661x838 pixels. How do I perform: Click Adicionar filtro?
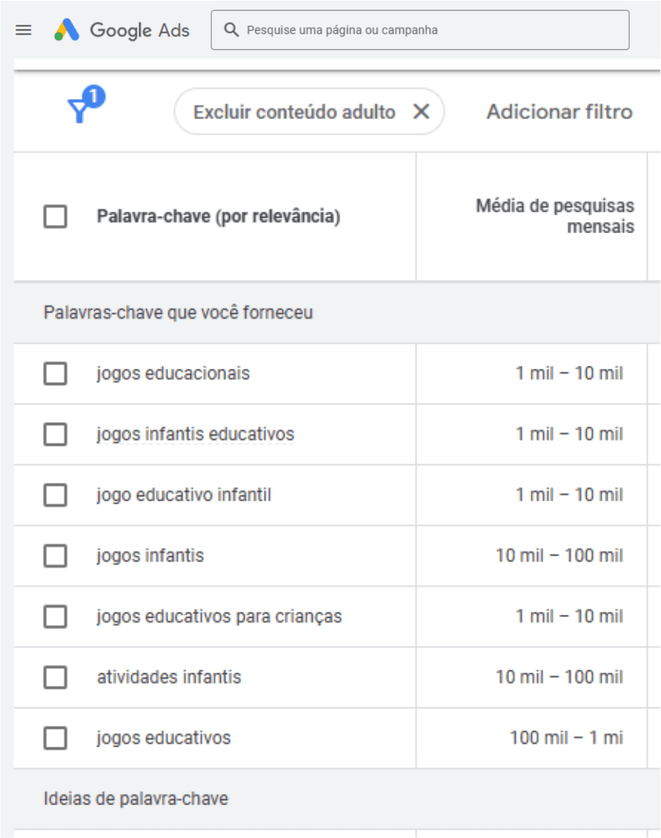(x=559, y=112)
